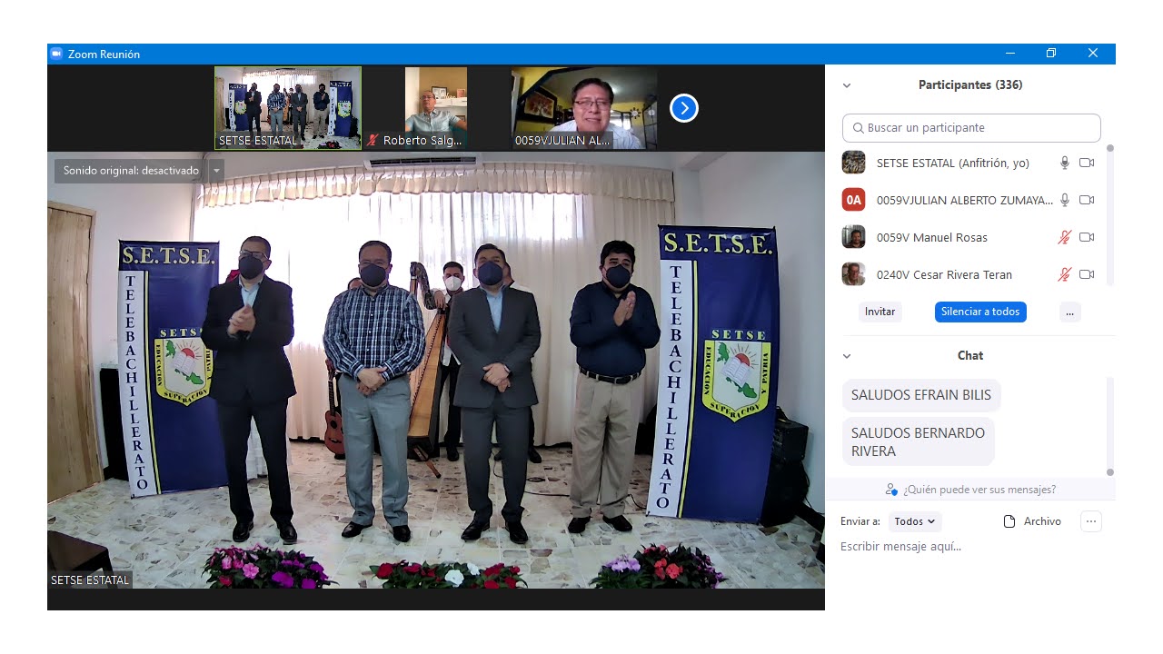Click the red 0A avatar
1163x654 pixels.
pos(853,200)
